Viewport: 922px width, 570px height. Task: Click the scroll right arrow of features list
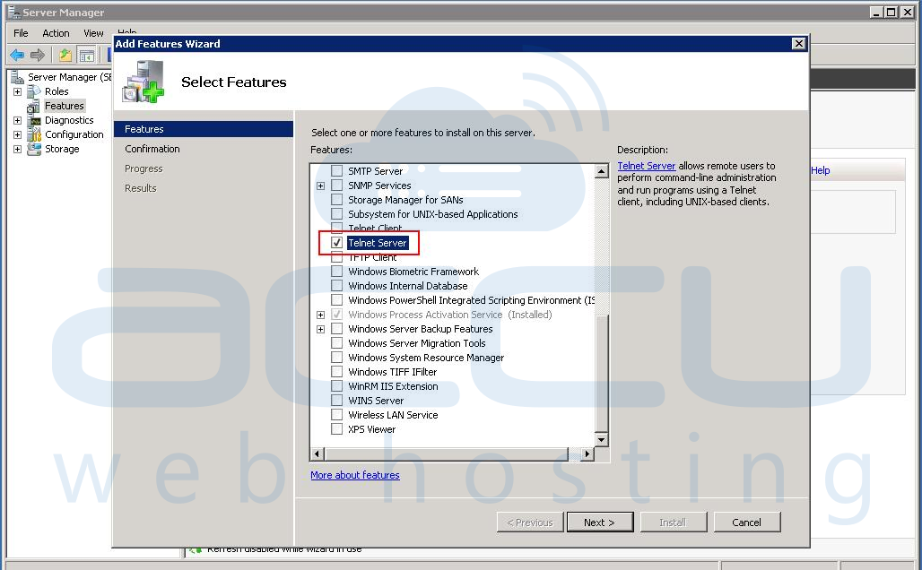[x=587, y=453]
